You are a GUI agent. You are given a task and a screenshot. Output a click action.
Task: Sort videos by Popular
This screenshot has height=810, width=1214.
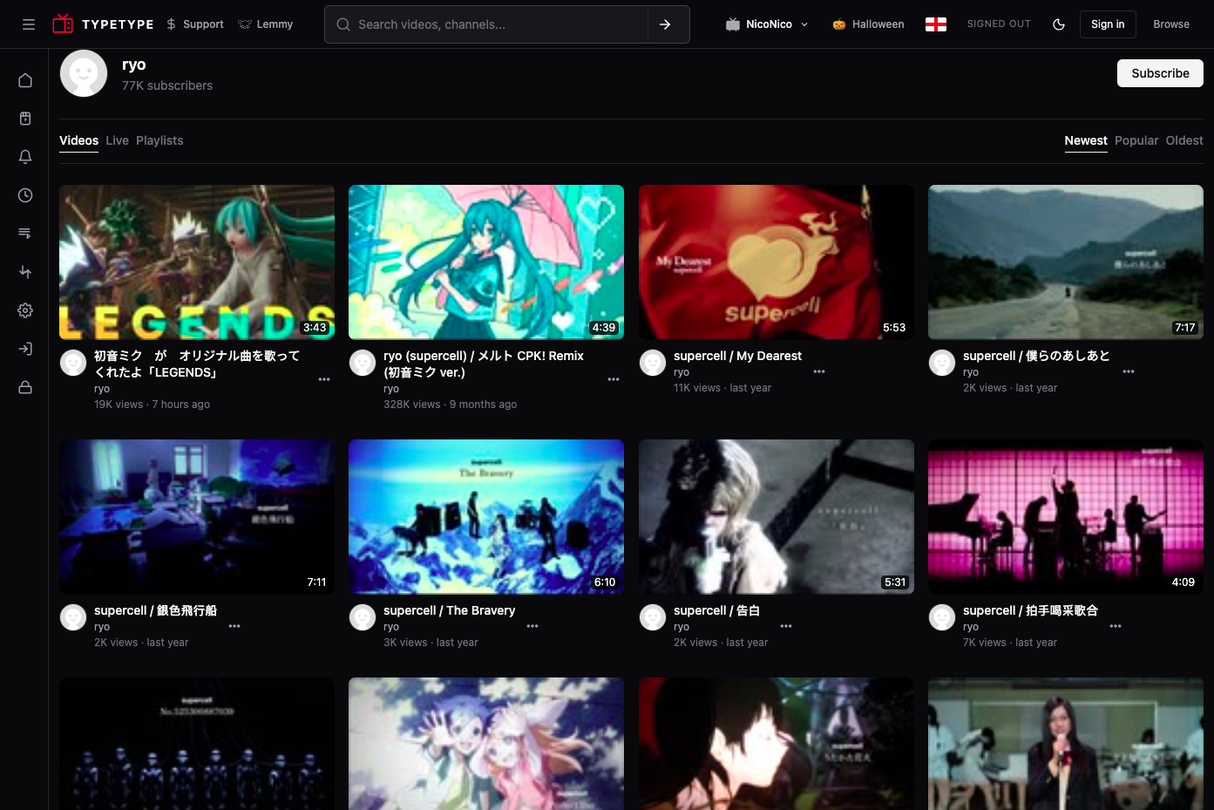[1136, 140]
